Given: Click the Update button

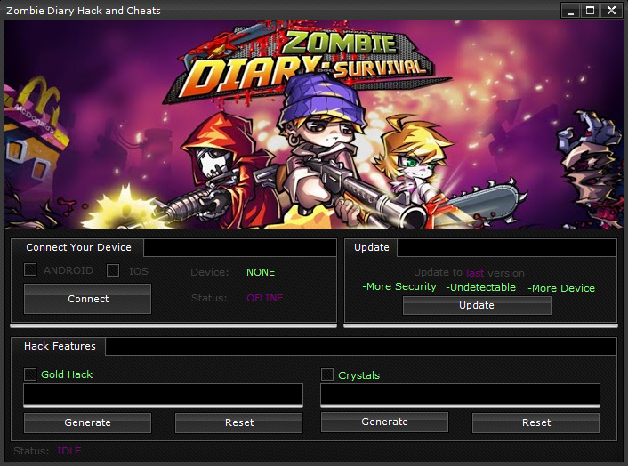Looking at the screenshot, I should (x=477, y=305).
